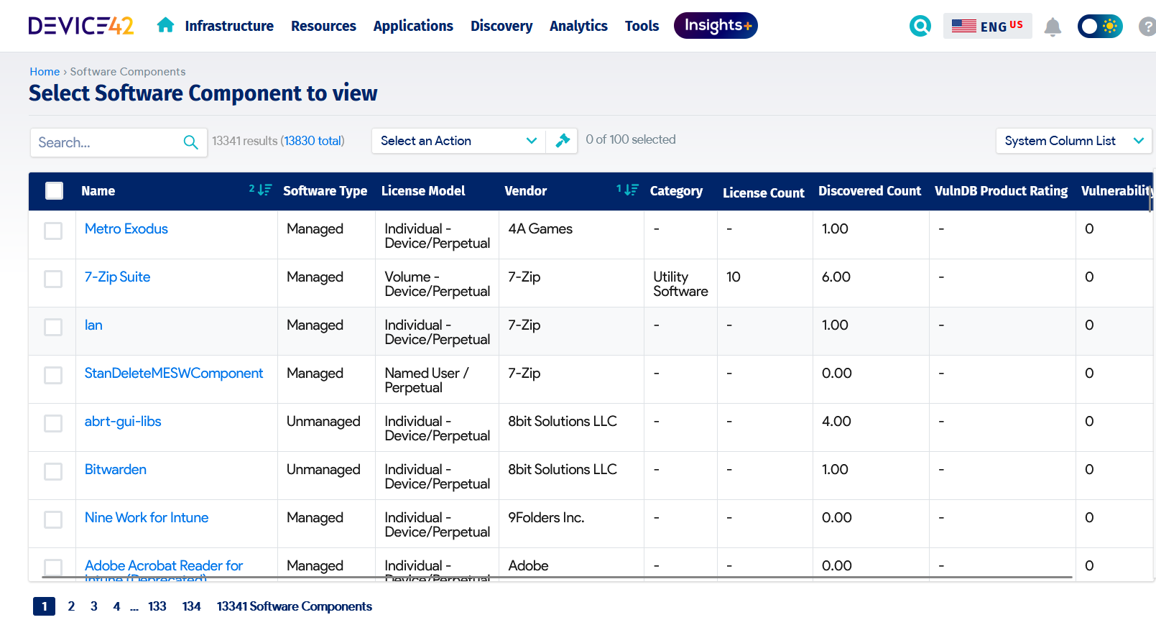This screenshot has height=625, width=1156.
Task: Open the Tools menu
Action: tap(642, 26)
